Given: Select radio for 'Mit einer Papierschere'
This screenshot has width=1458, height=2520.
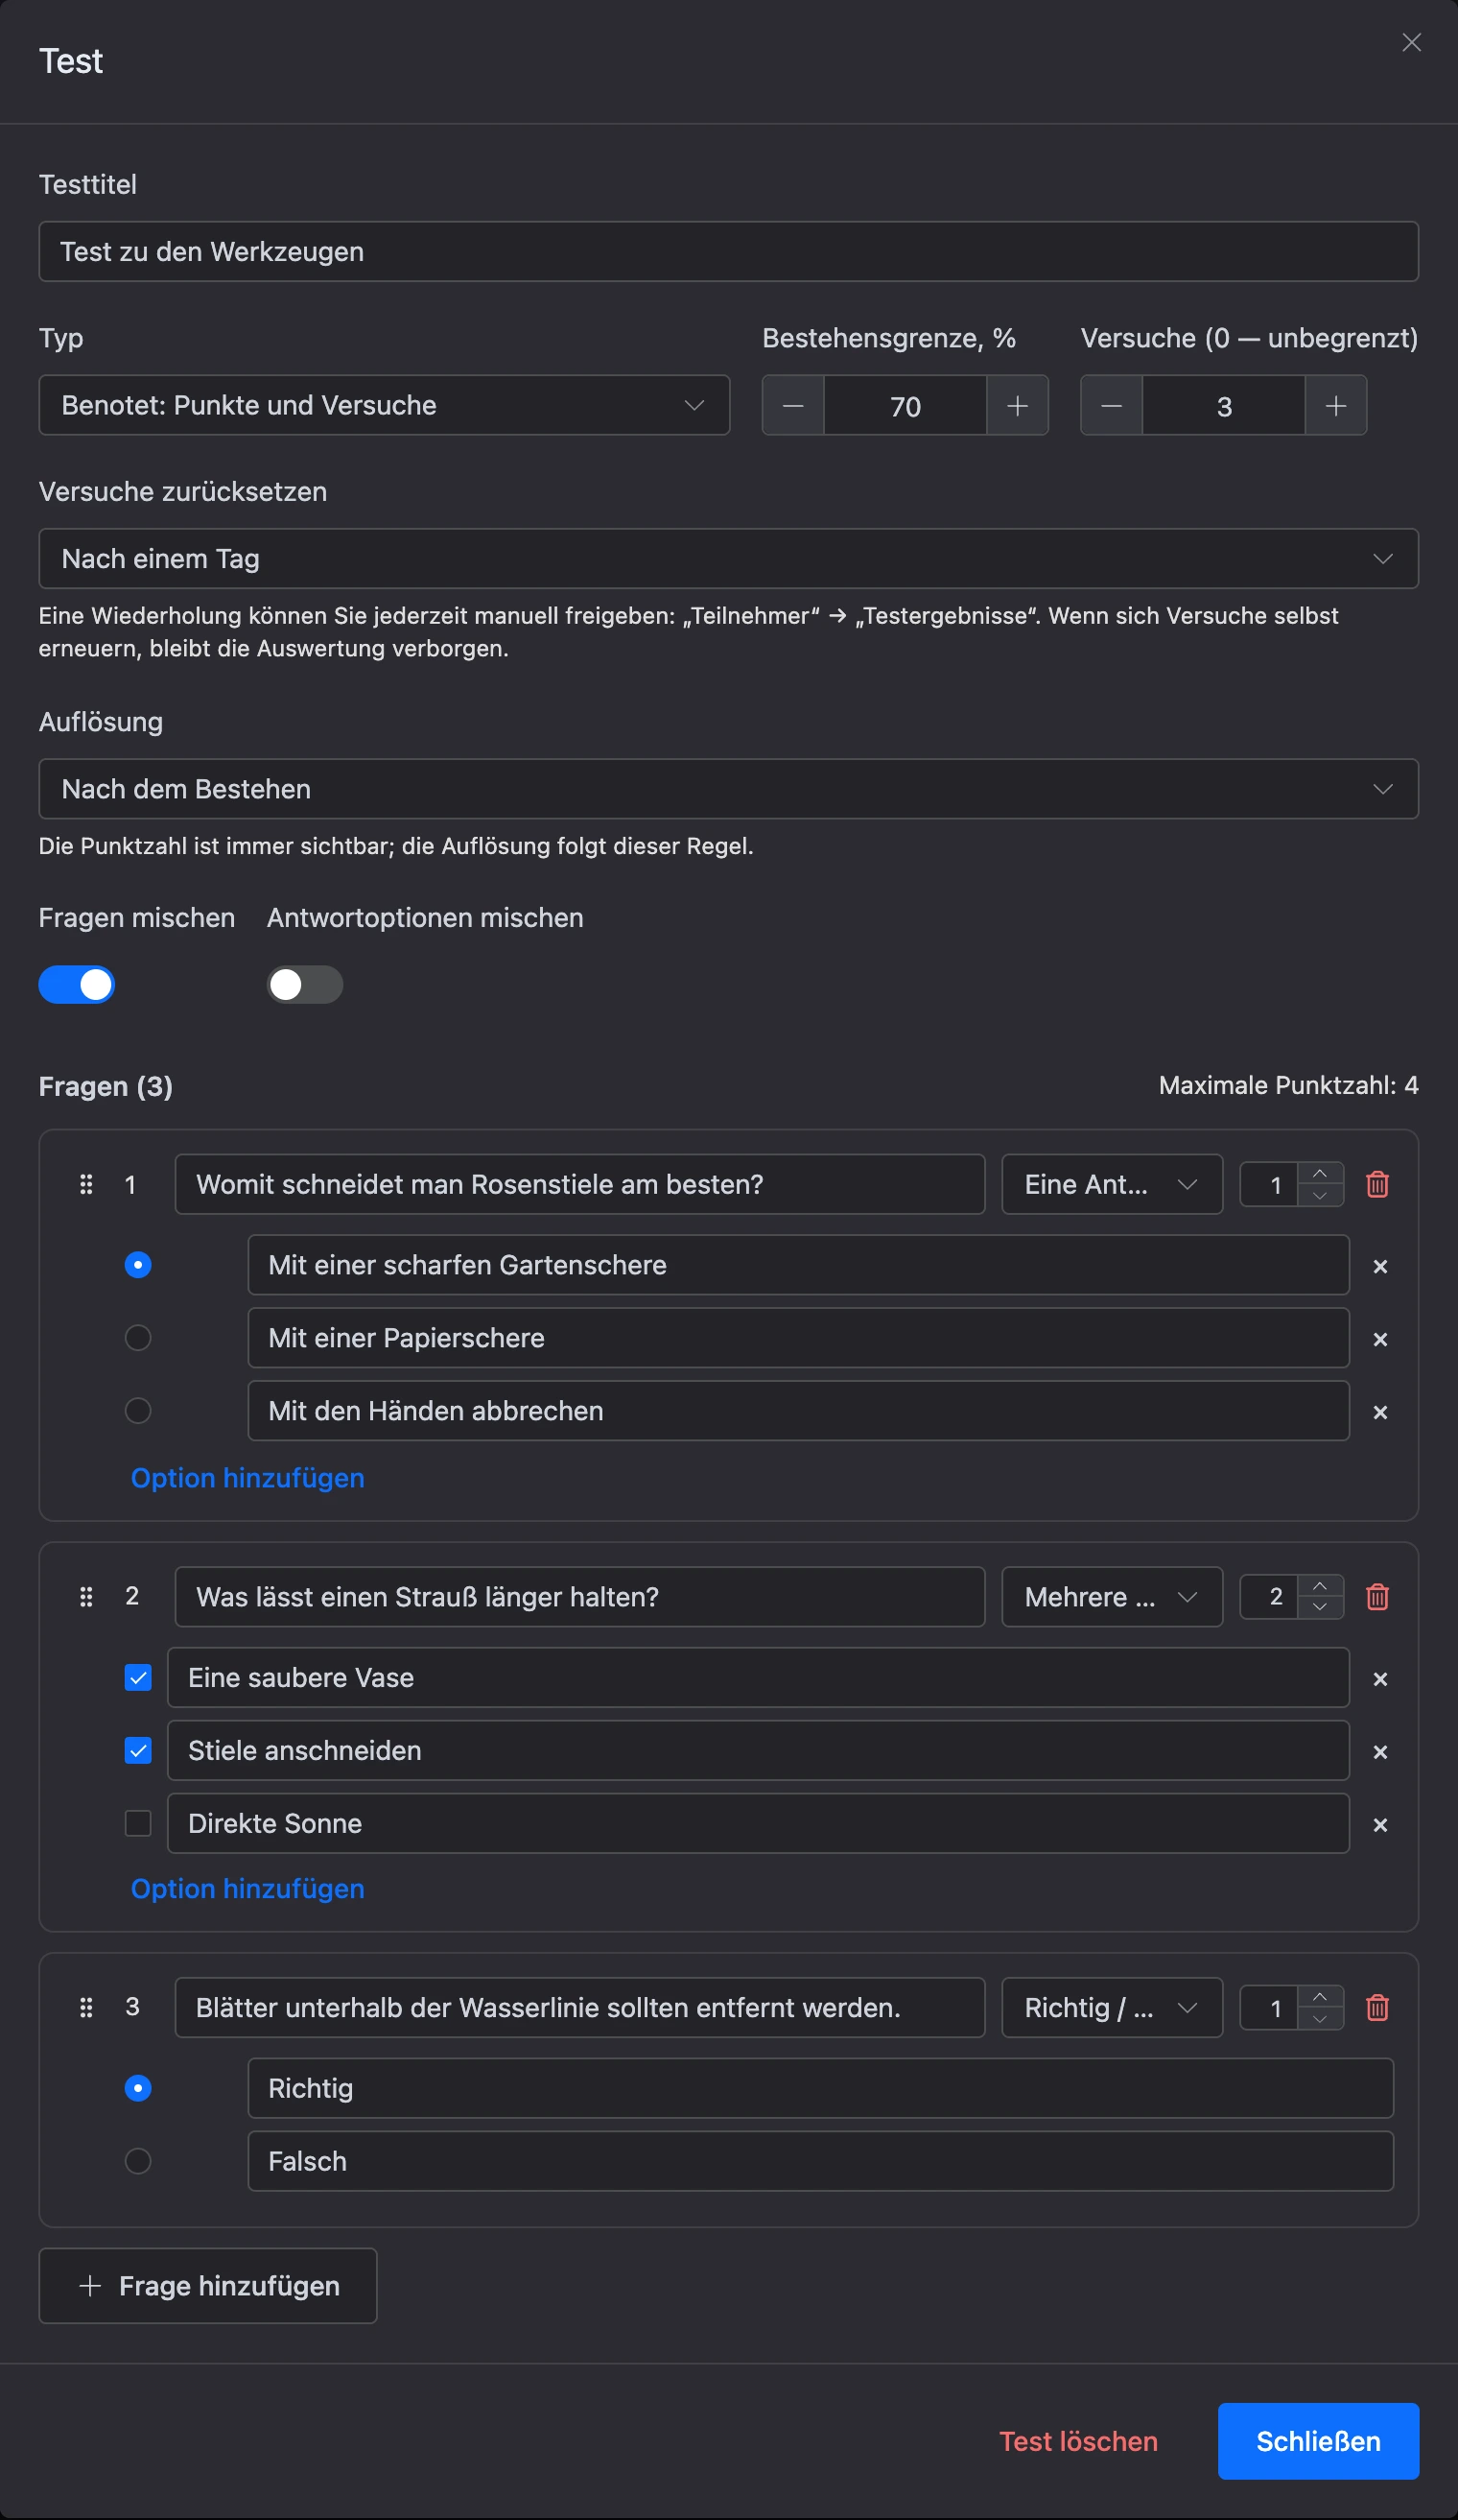Looking at the screenshot, I should pos(138,1338).
